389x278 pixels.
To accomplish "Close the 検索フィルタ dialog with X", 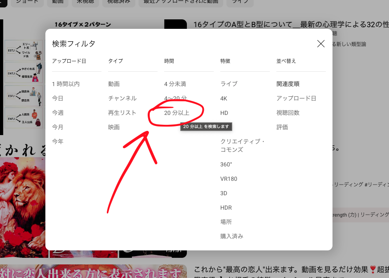I will (x=321, y=44).
